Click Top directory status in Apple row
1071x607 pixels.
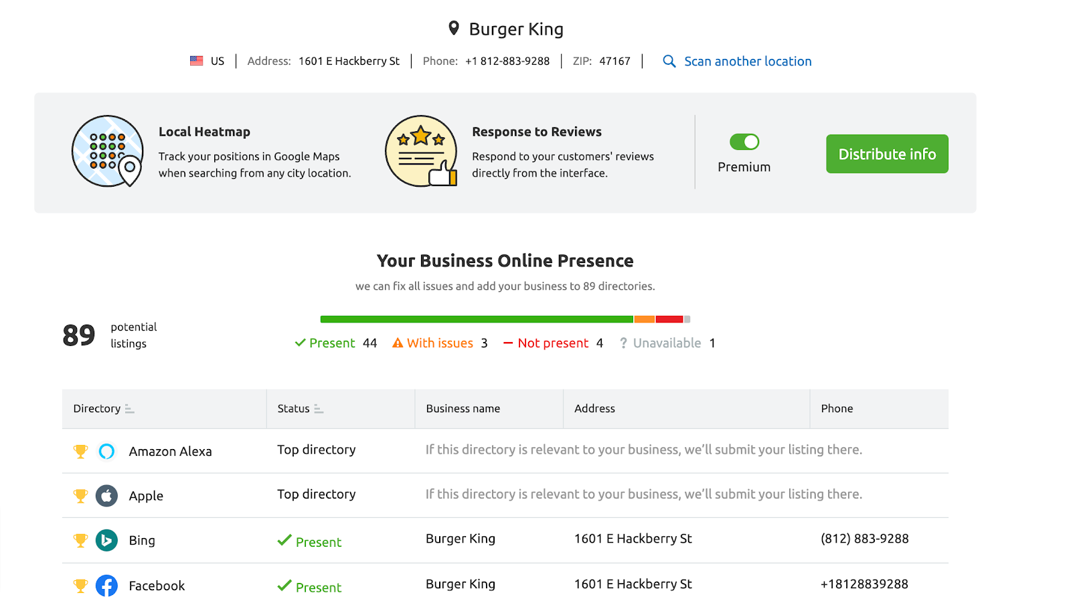tap(317, 494)
